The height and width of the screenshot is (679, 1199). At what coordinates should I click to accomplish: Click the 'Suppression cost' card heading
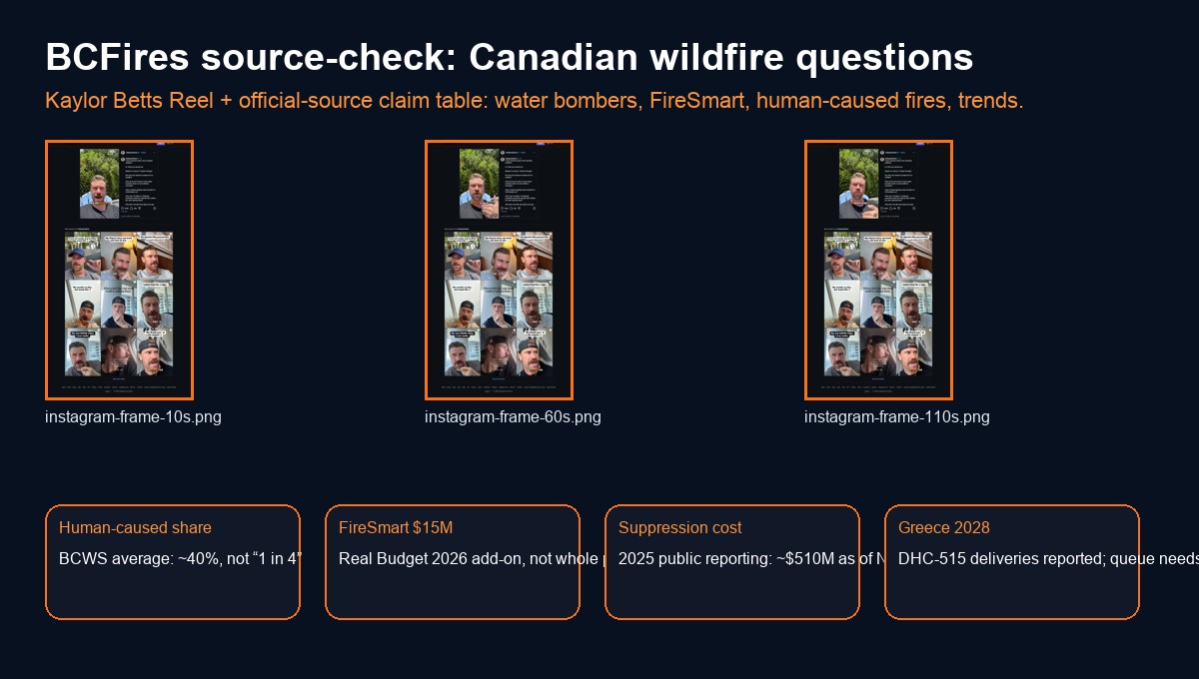tap(680, 528)
